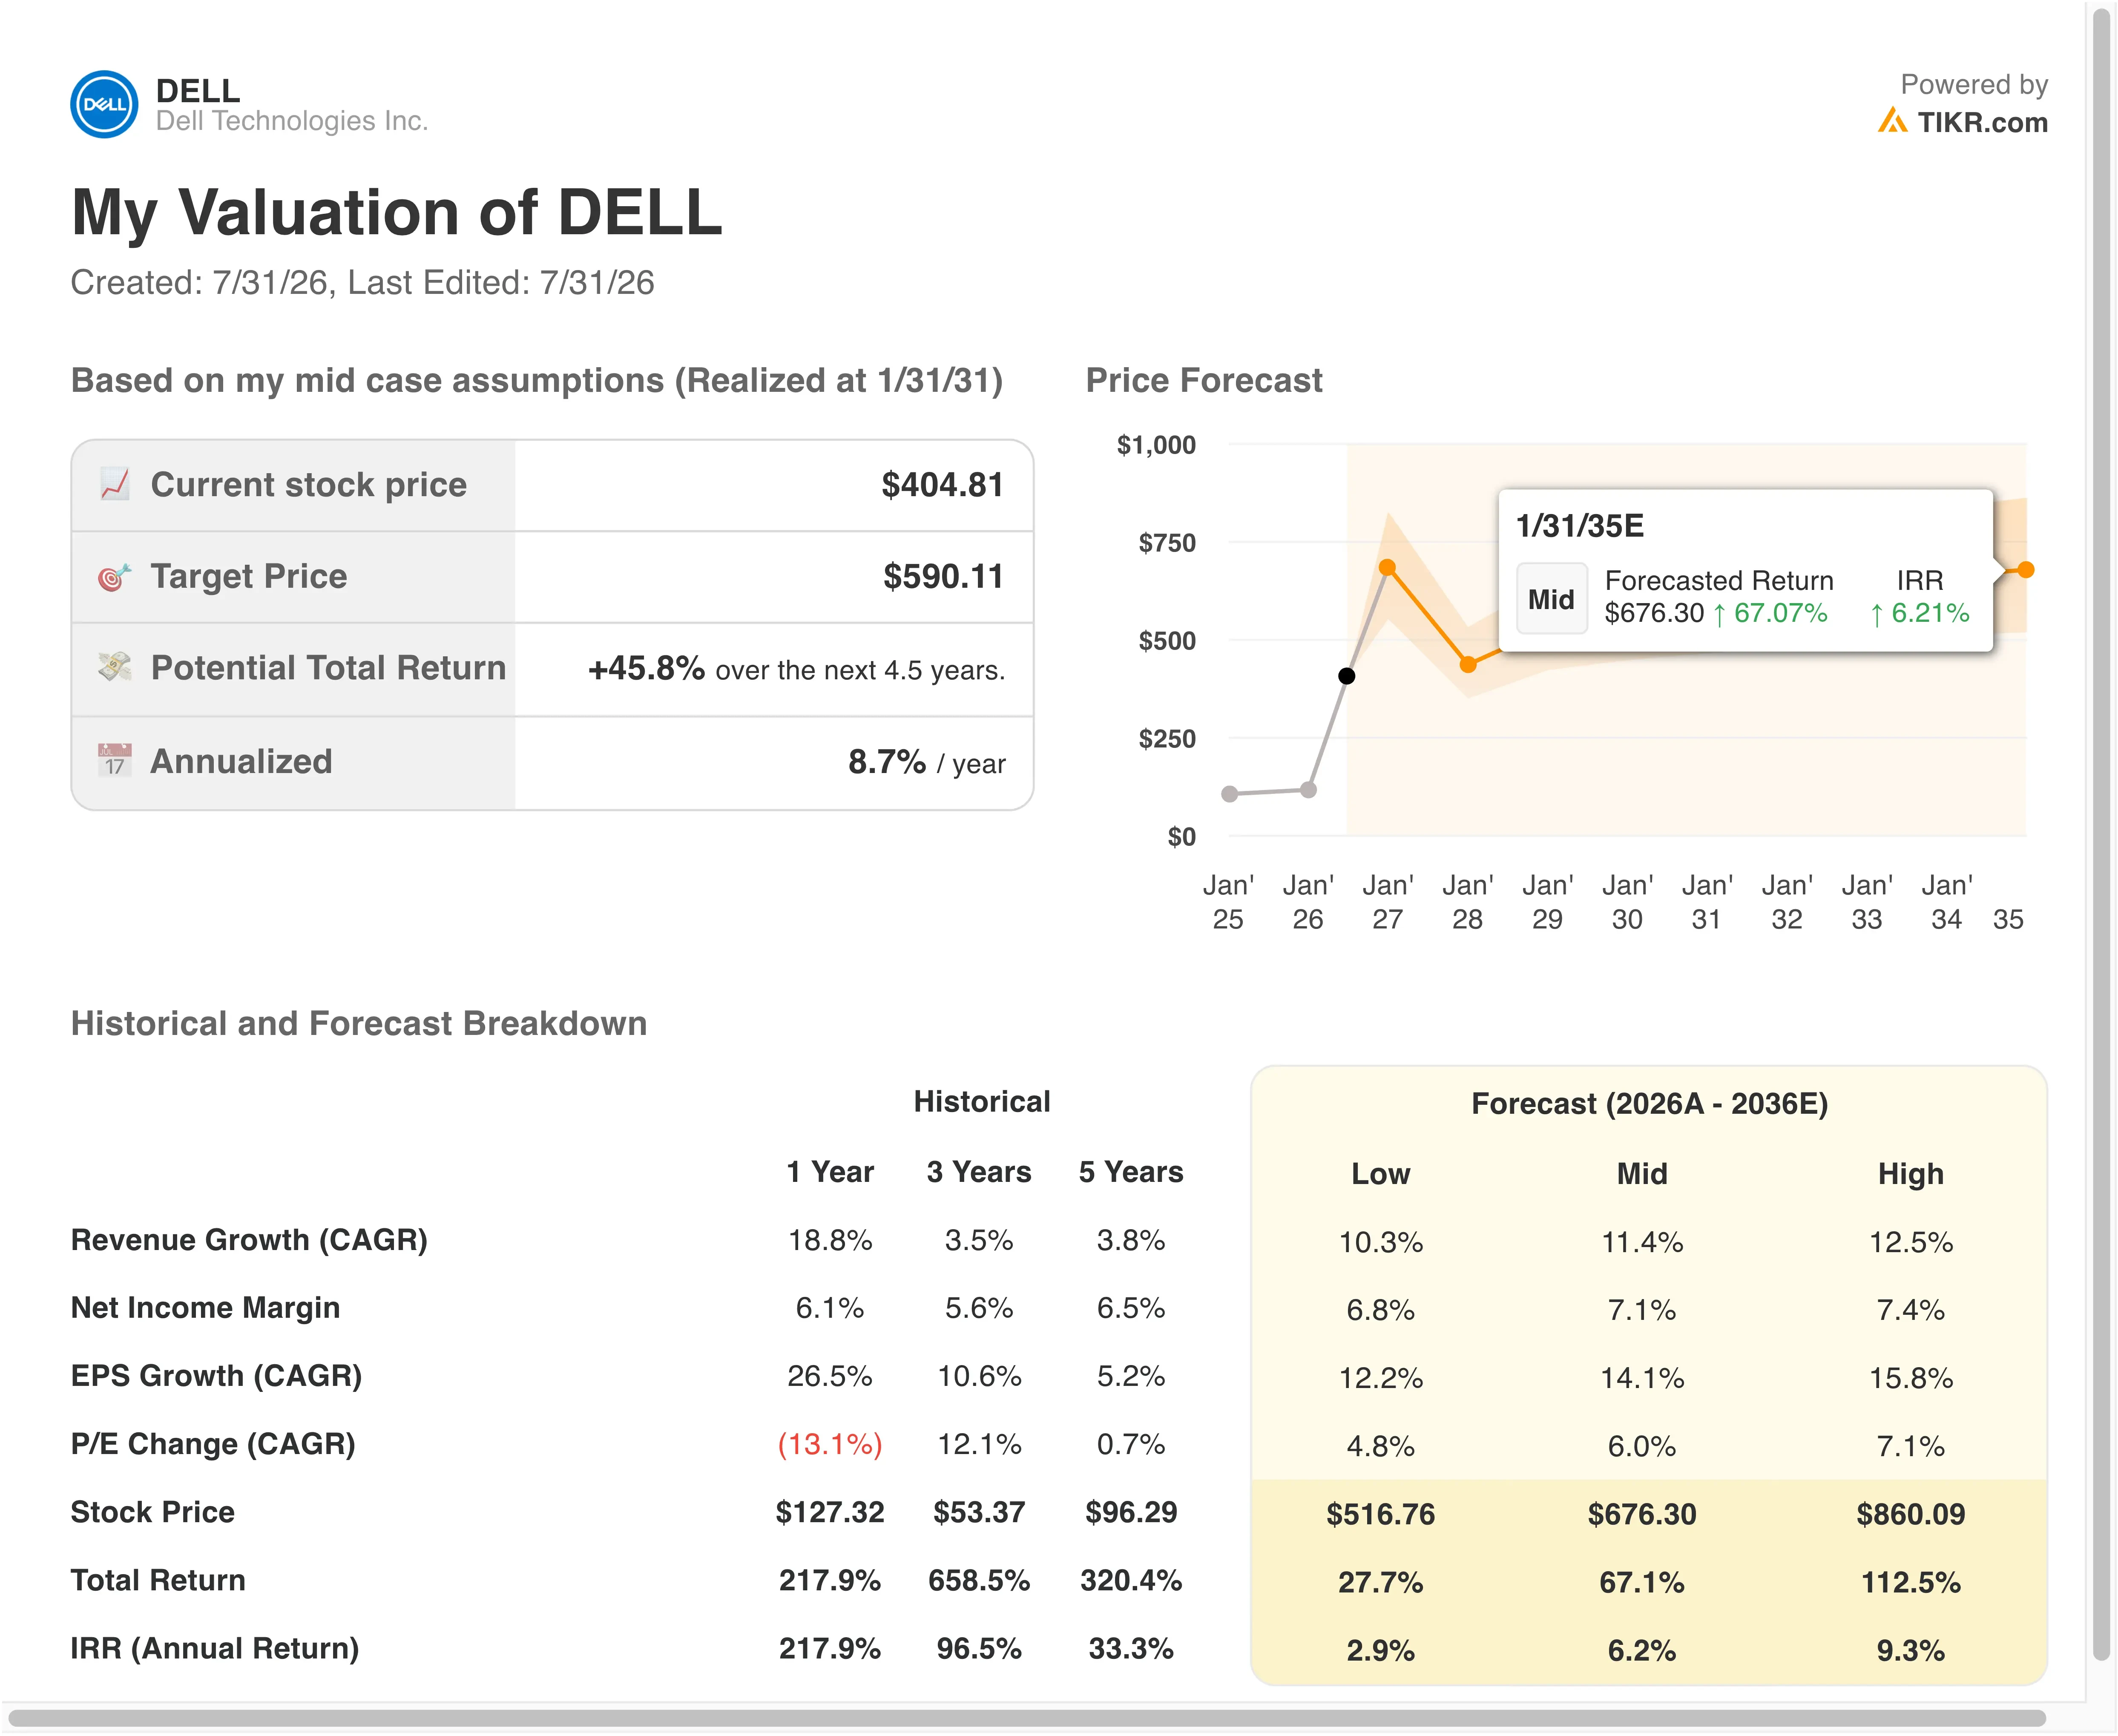Click the Mid stock price $676.30 cell
The height and width of the screenshot is (1736, 2118).
(1642, 1514)
